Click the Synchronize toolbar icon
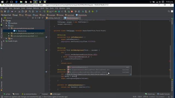 click(x=8, y=11)
